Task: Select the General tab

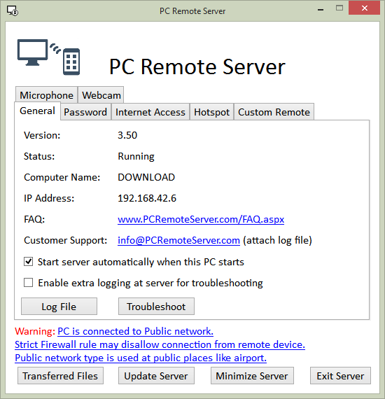Action: (x=37, y=111)
